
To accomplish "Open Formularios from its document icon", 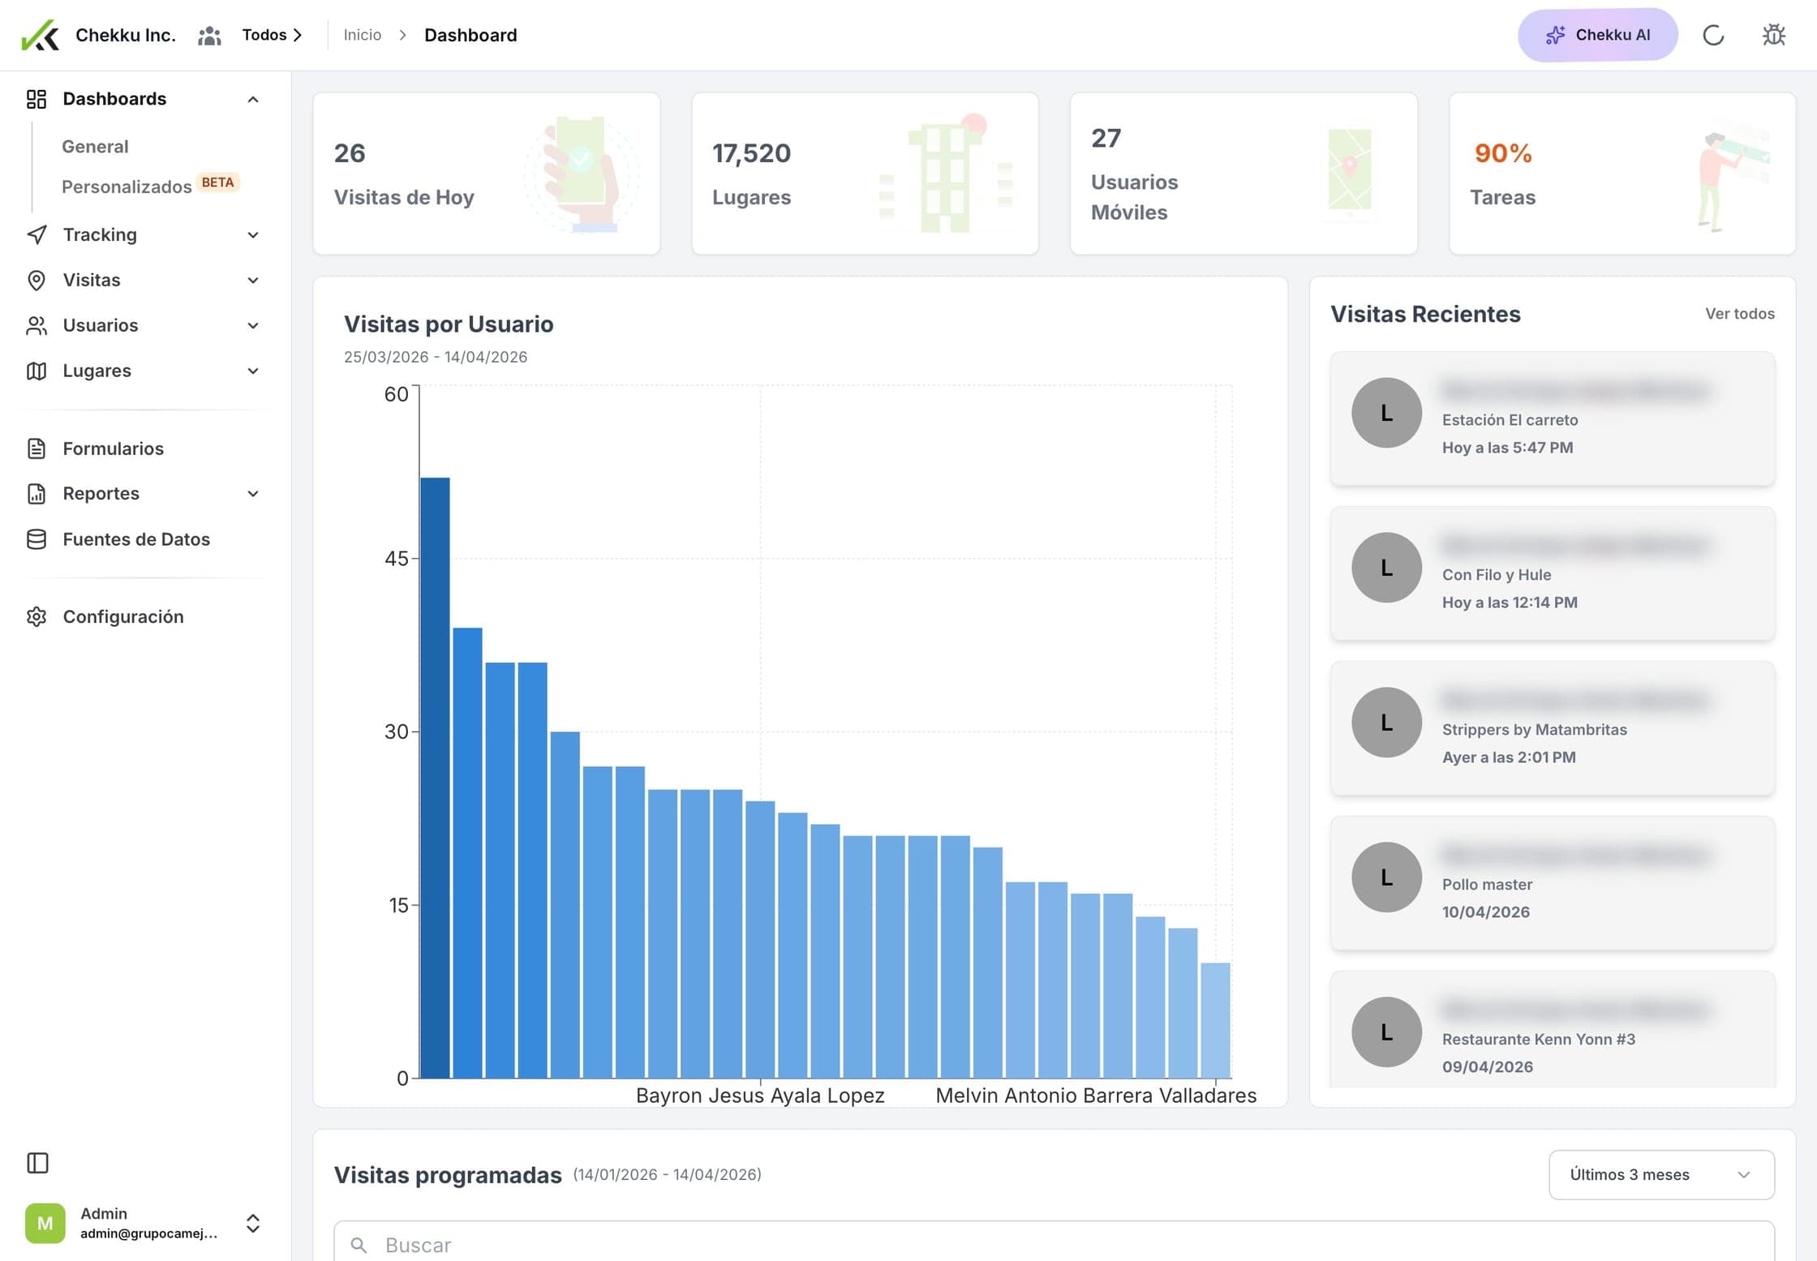I will click(x=37, y=448).
